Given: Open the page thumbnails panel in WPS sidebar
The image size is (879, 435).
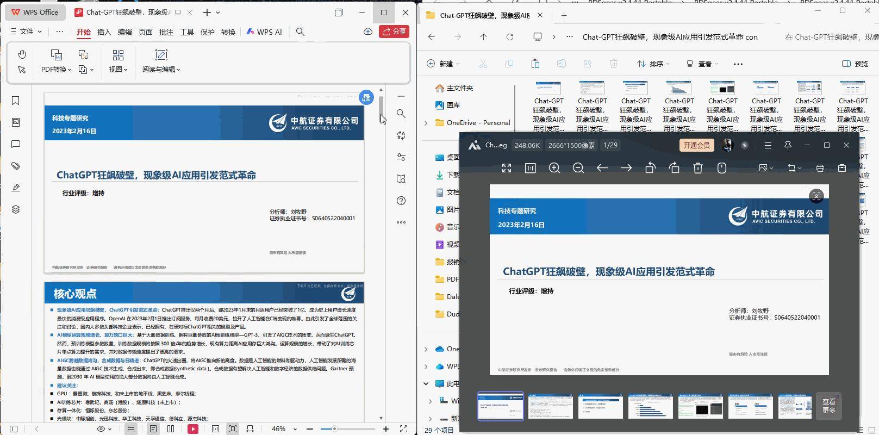Looking at the screenshot, I should [16, 122].
